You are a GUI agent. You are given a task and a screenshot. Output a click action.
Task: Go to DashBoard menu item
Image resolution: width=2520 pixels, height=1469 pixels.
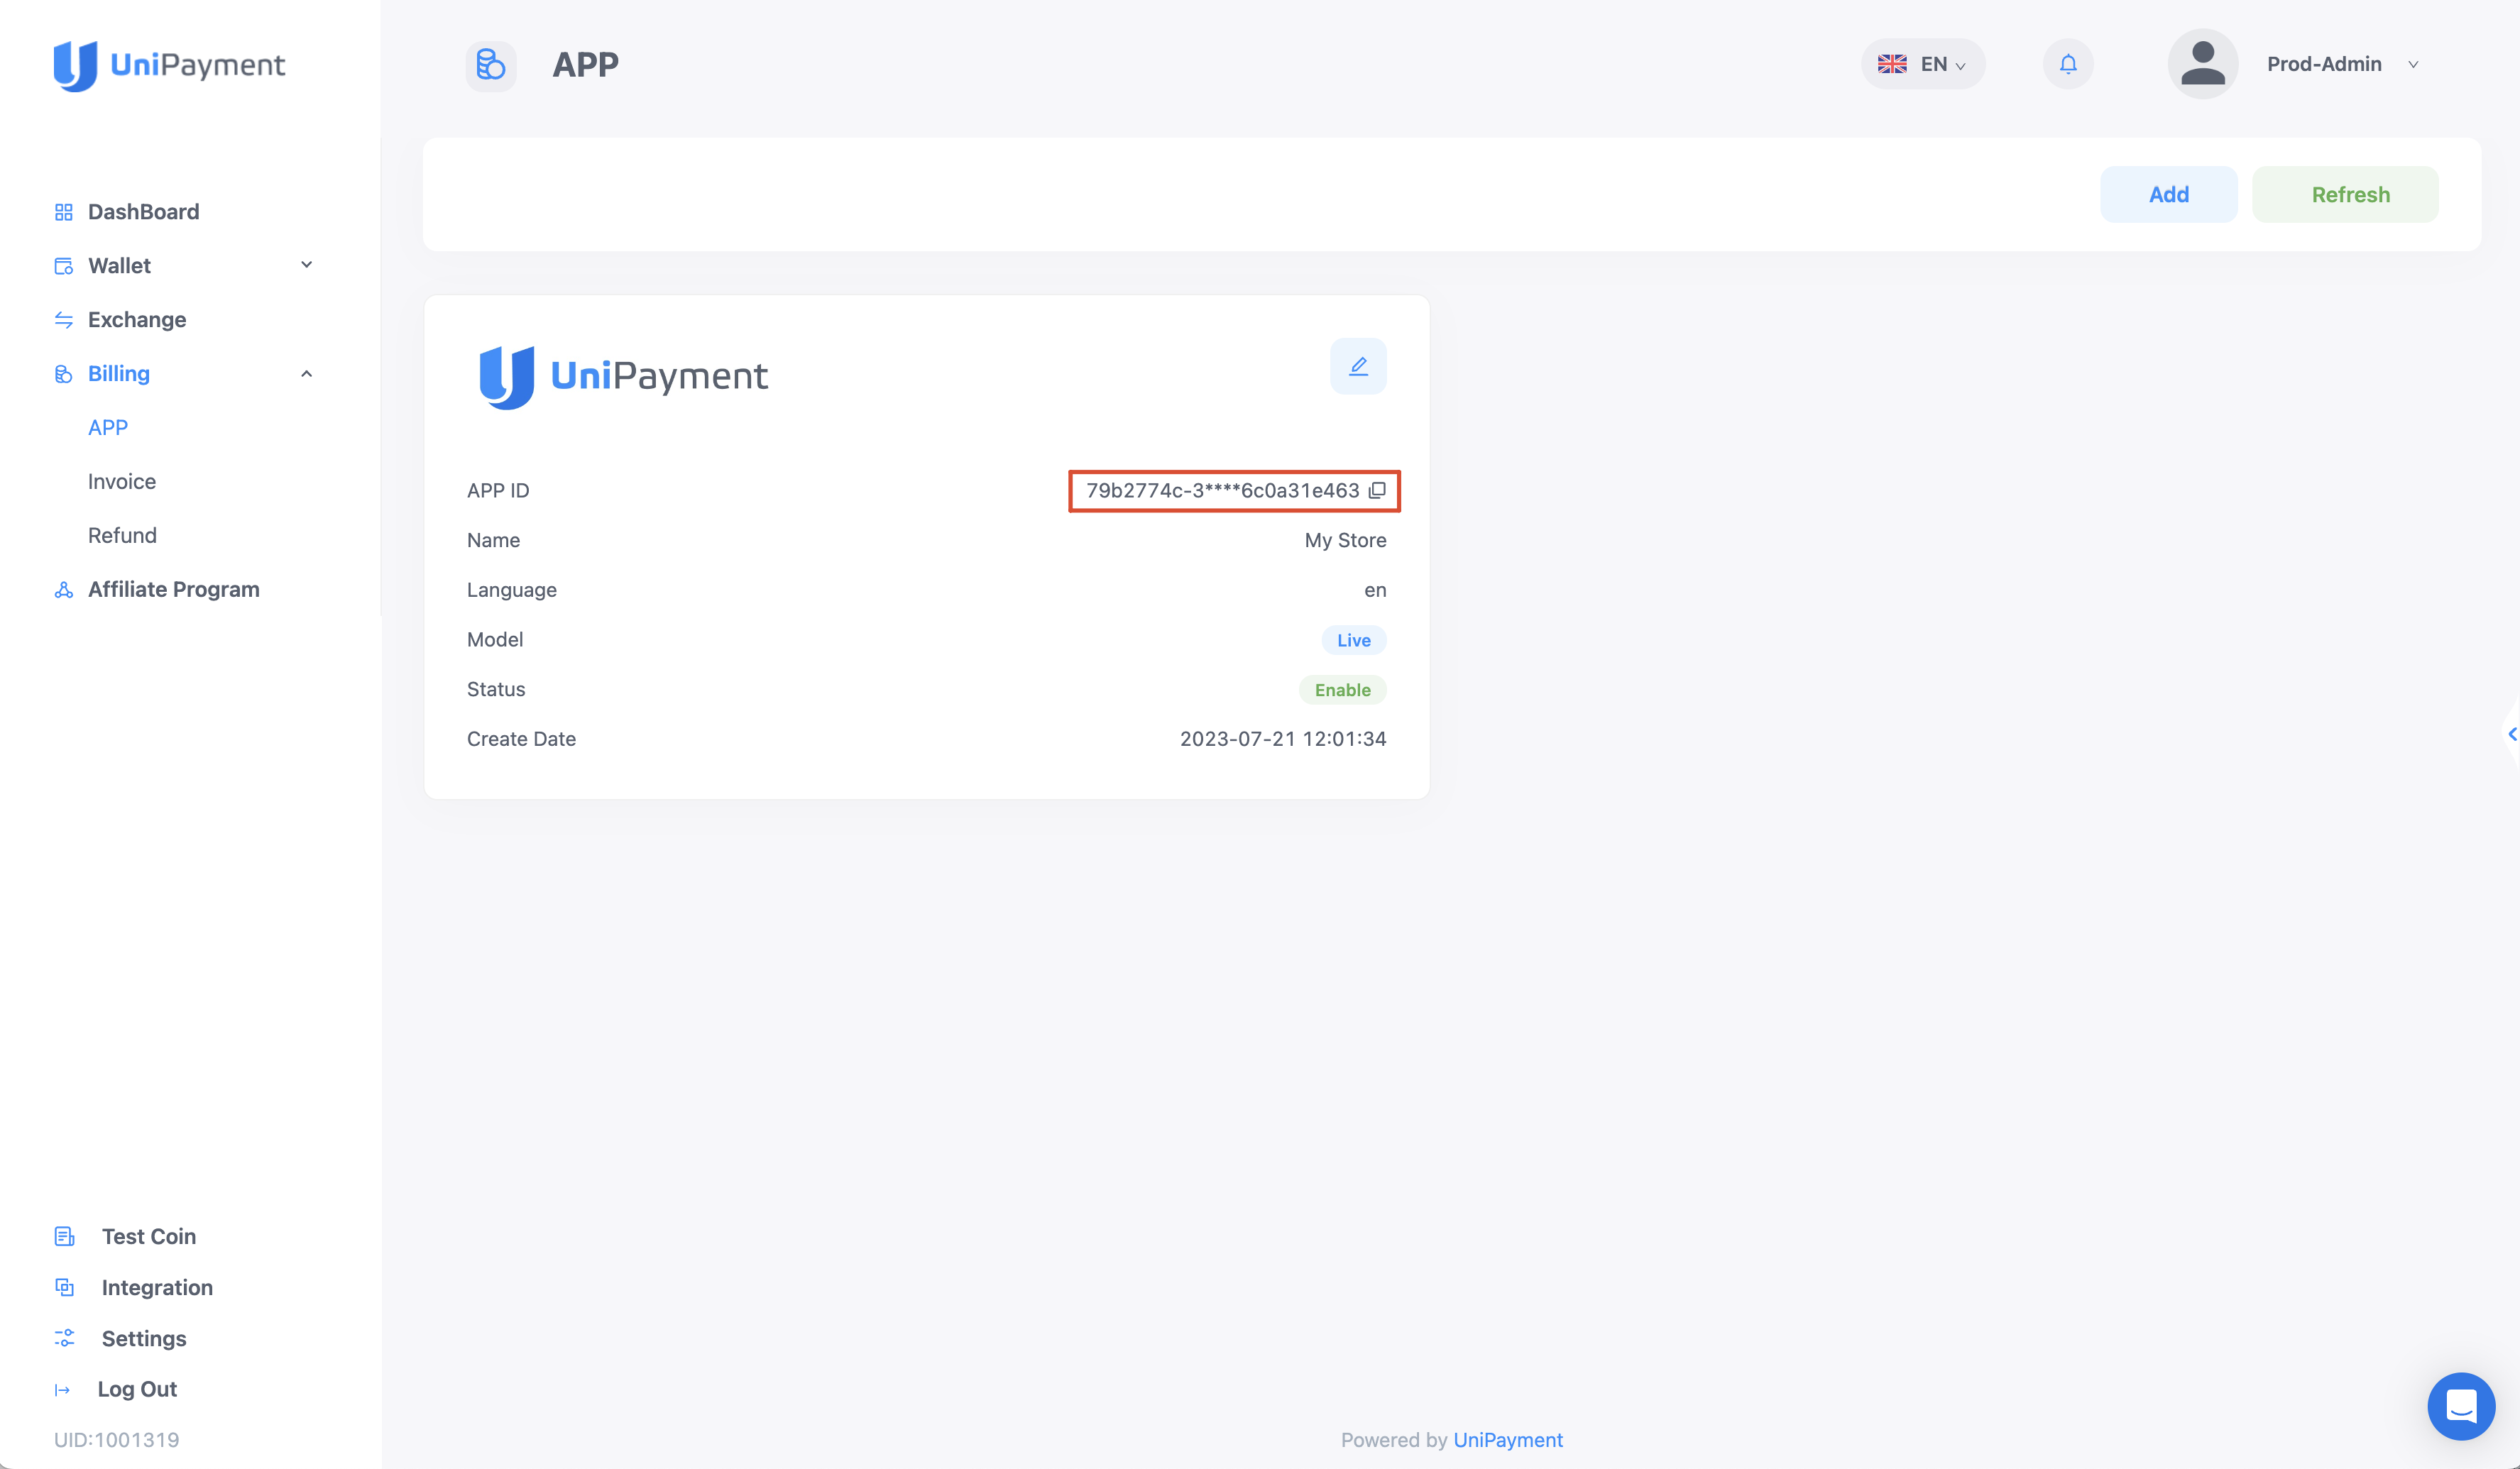pyautogui.click(x=144, y=212)
